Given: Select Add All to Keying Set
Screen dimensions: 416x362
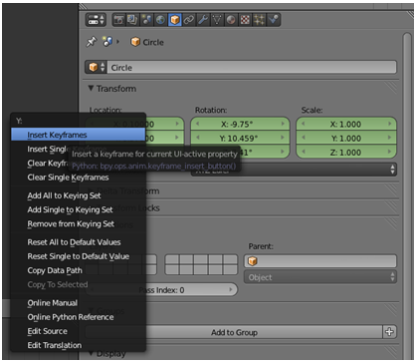Looking at the screenshot, I should (79, 195).
